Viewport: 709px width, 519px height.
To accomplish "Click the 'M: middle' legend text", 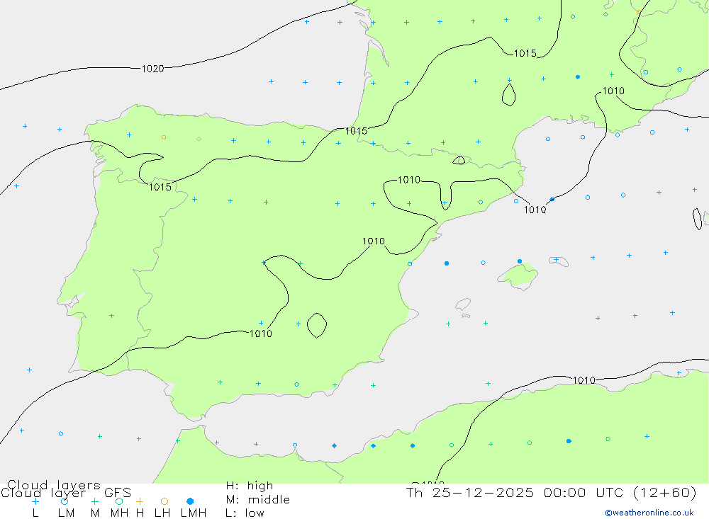I will [x=258, y=500].
